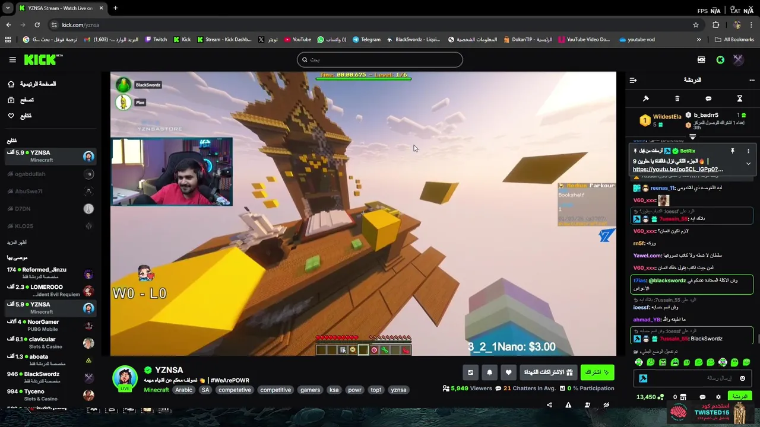The width and height of the screenshot is (760, 427).
Task: Click the green Subscribe button
Action: point(597,372)
